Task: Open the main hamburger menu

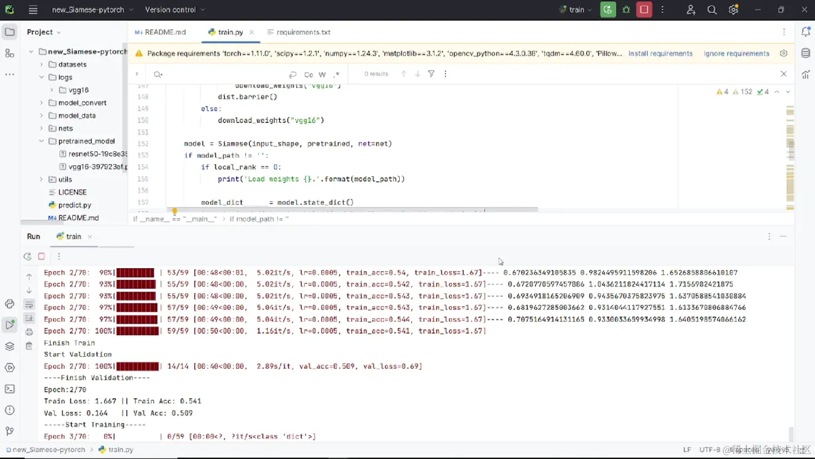Action: tap(33, 9)
